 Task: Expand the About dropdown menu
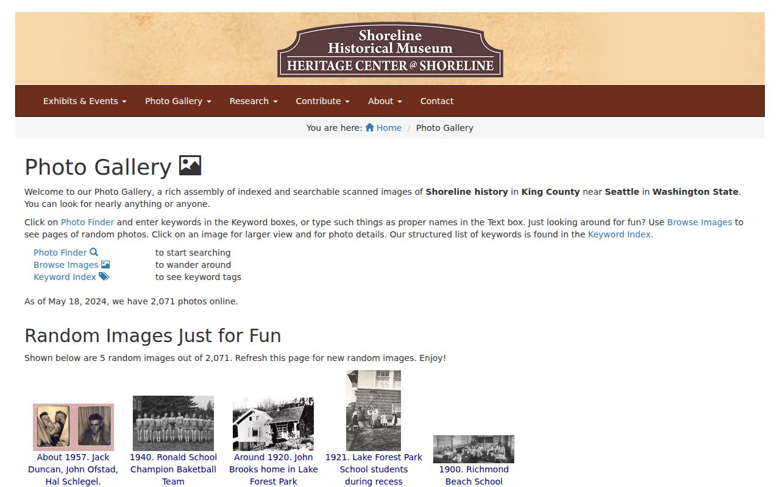pos(385,101)
